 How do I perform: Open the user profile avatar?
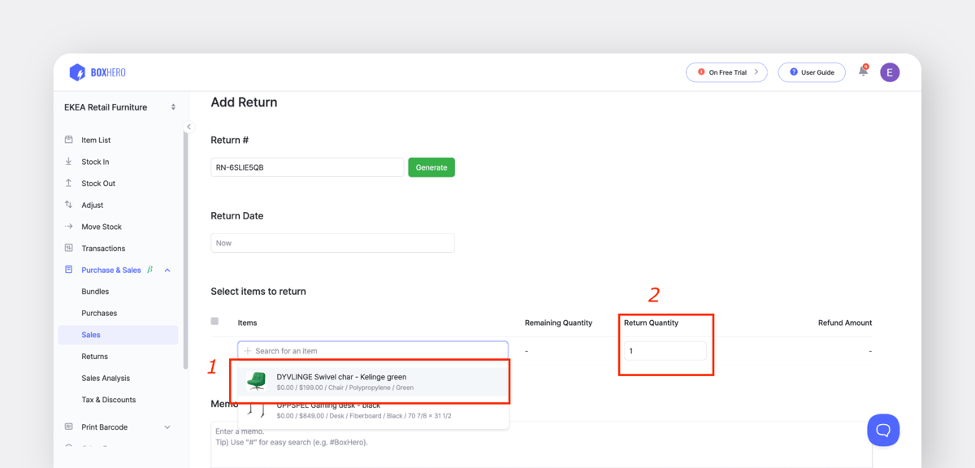(x=890, y=72)
